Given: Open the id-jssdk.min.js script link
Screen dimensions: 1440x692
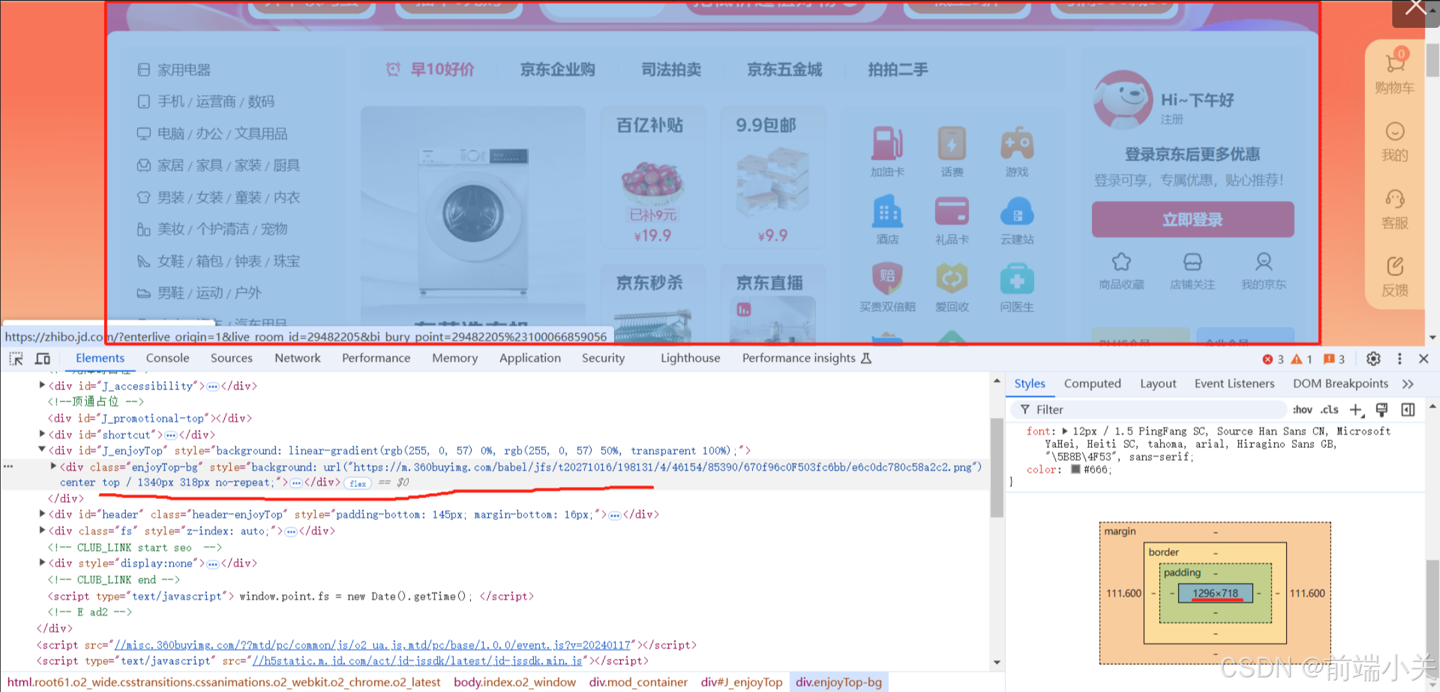Looking at the screenshot, I should (418, 661).
